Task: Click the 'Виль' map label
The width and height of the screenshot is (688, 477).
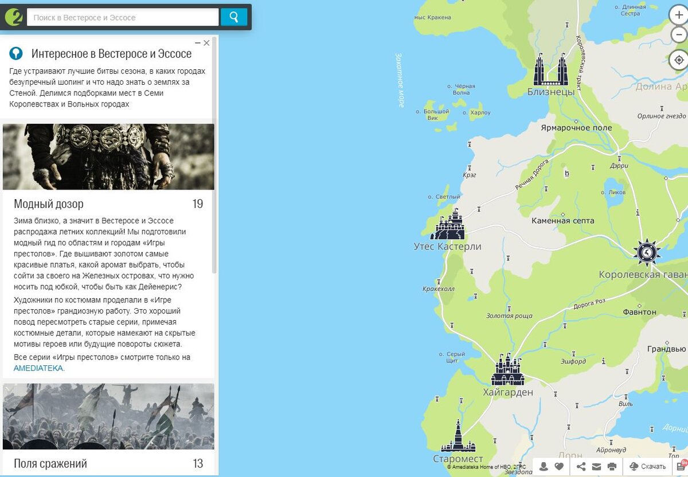Action: (x=627, y=404)
